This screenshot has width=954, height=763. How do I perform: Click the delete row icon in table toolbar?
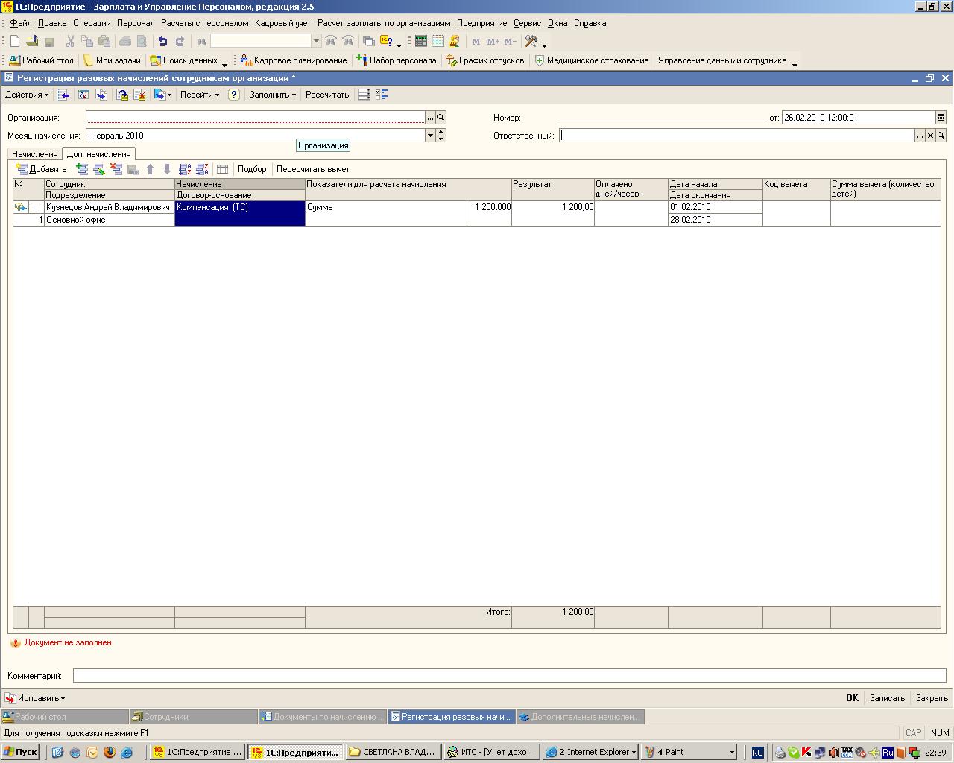pos(116,169)
